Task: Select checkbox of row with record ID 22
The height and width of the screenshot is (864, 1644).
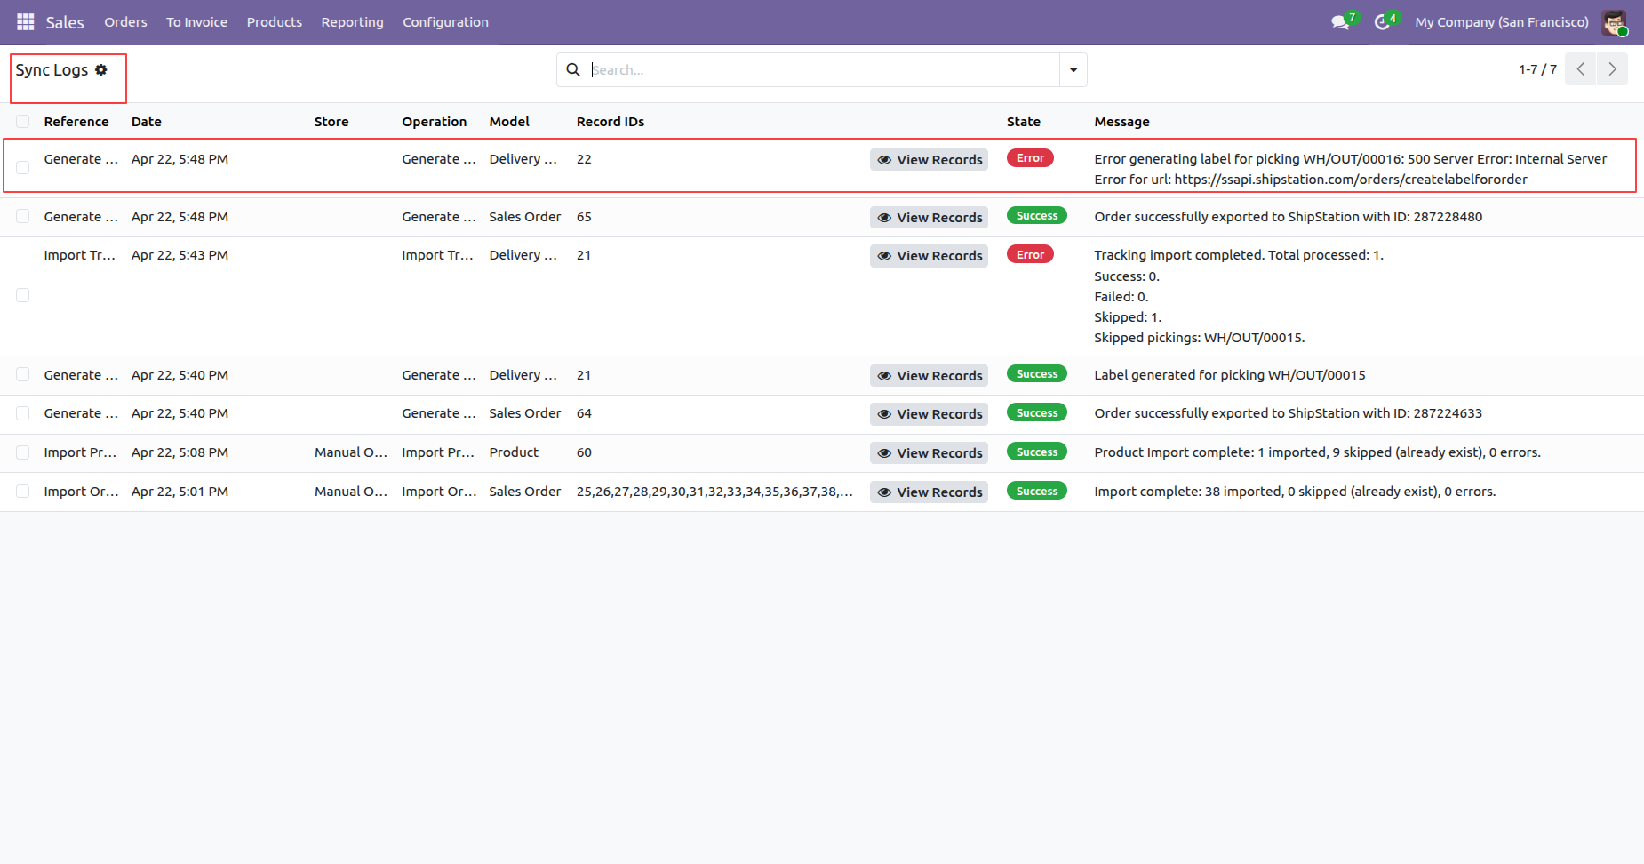Action: click(x=23, y=167)
